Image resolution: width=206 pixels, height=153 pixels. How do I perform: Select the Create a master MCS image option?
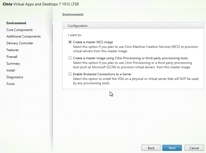[x=70, y=42]
